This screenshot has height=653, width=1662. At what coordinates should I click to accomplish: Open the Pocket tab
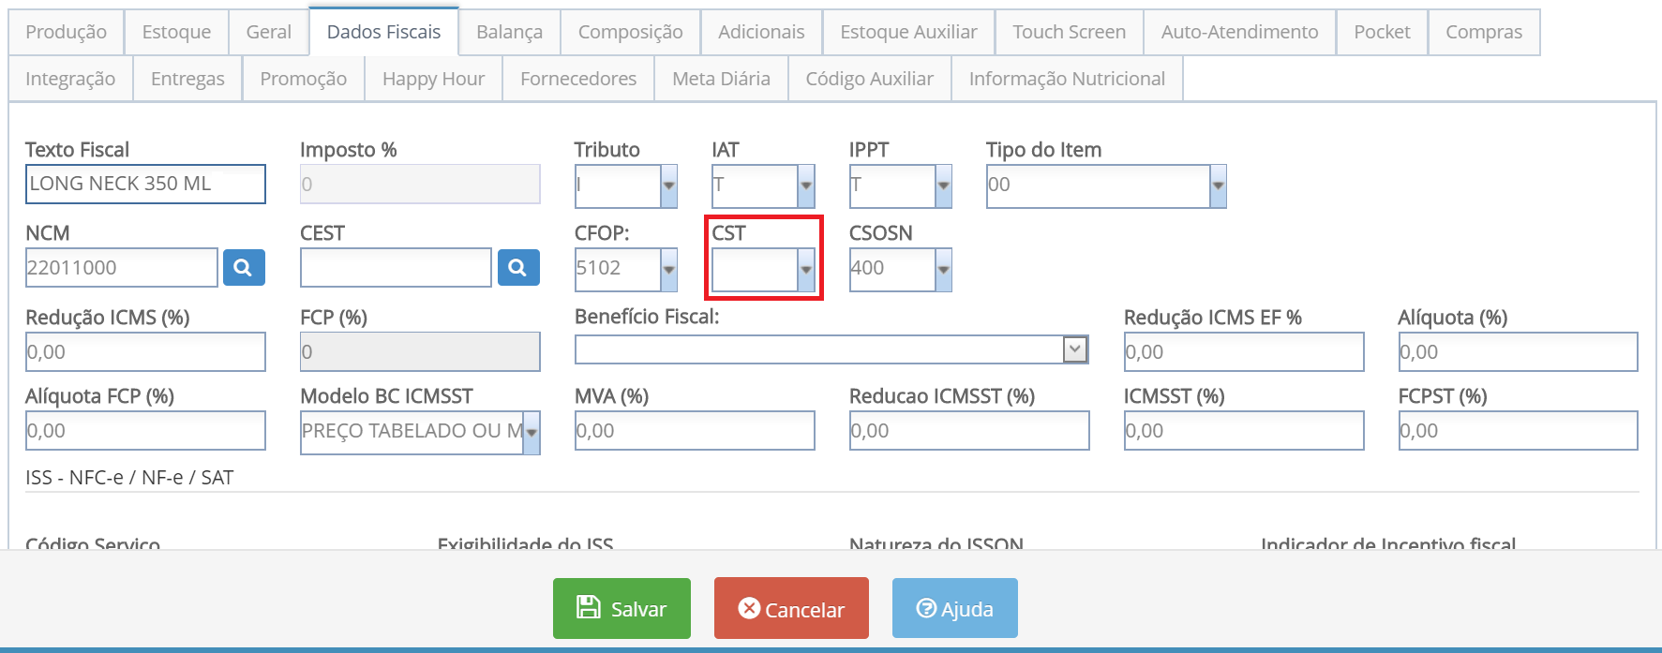(1382, 32)
